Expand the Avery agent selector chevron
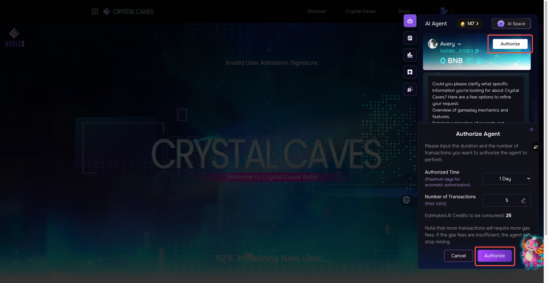The width and height of the screenshot is (548, 283). (x=459, y=44)
